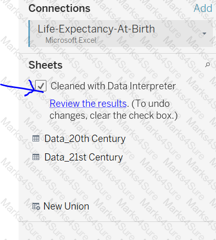
Task: Click the search sheets magnifier icon
Action: click(x=208, y=65)
